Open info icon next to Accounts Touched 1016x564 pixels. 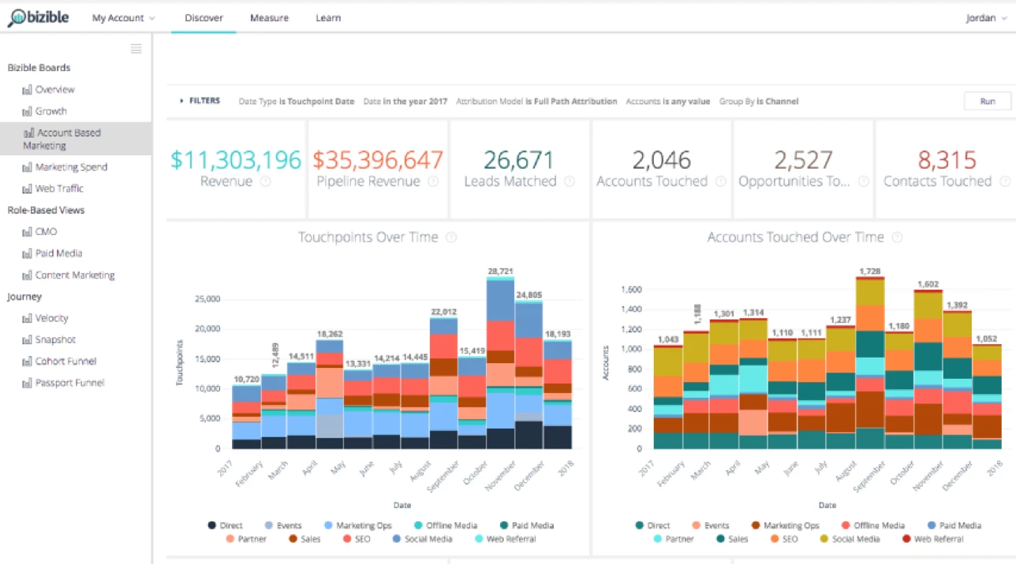click(x=720, y=181)
